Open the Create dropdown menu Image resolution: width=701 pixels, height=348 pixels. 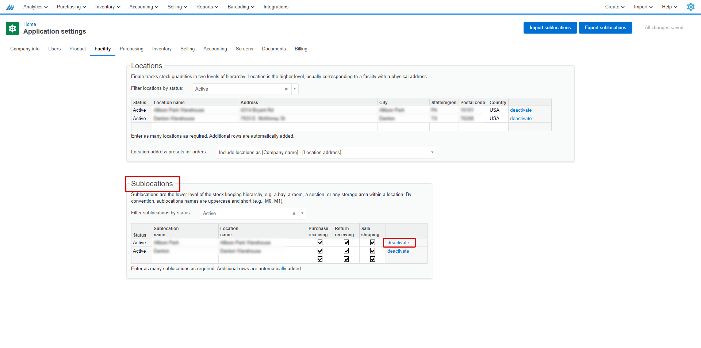point(615,7)
